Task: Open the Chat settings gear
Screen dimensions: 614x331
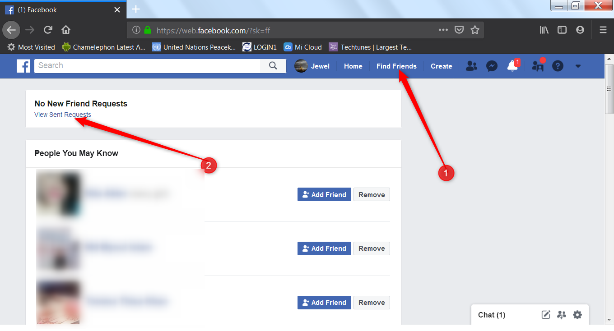Action: tap(577, 315)
